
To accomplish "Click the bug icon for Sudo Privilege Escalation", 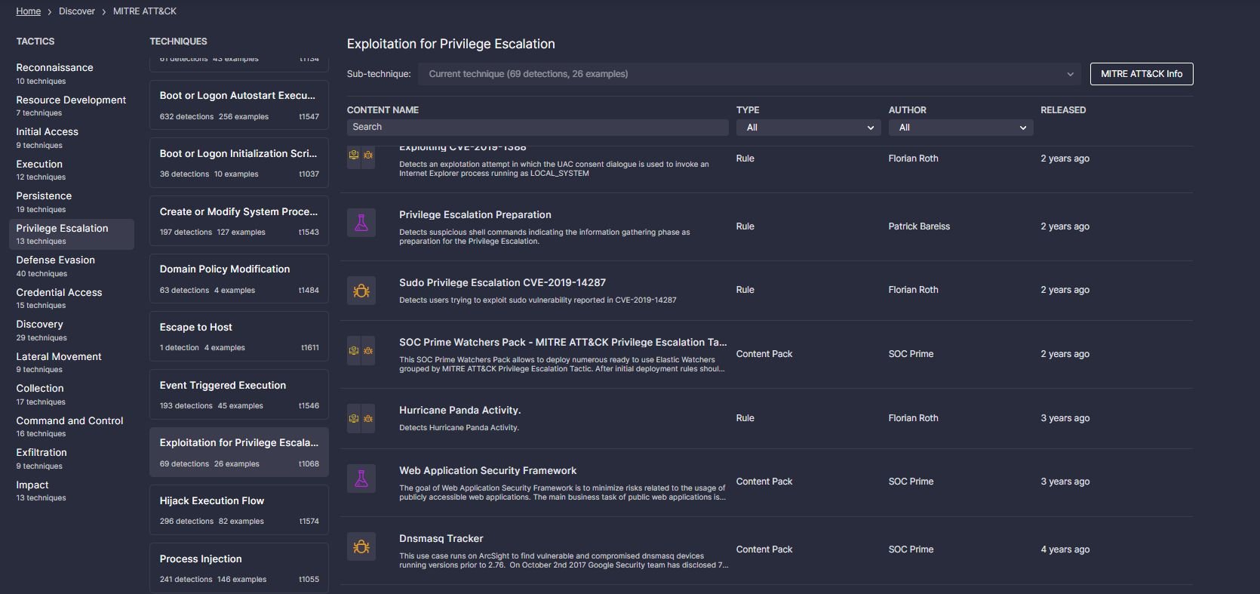I will pyautogui.click(x=361, y=291).
